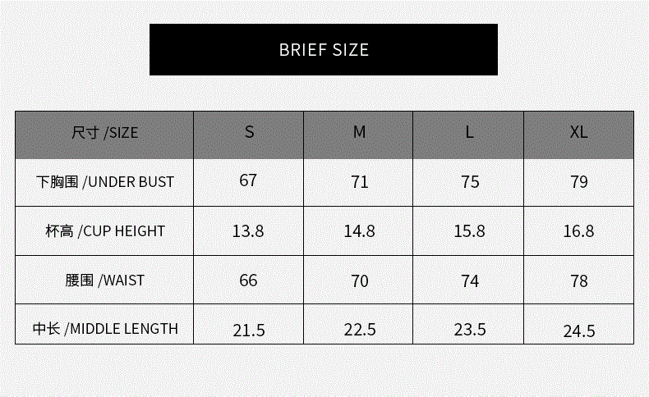Viewport: 649px width, 397px height.
Task: Click the WAIST row label
Action: (105, 280)
